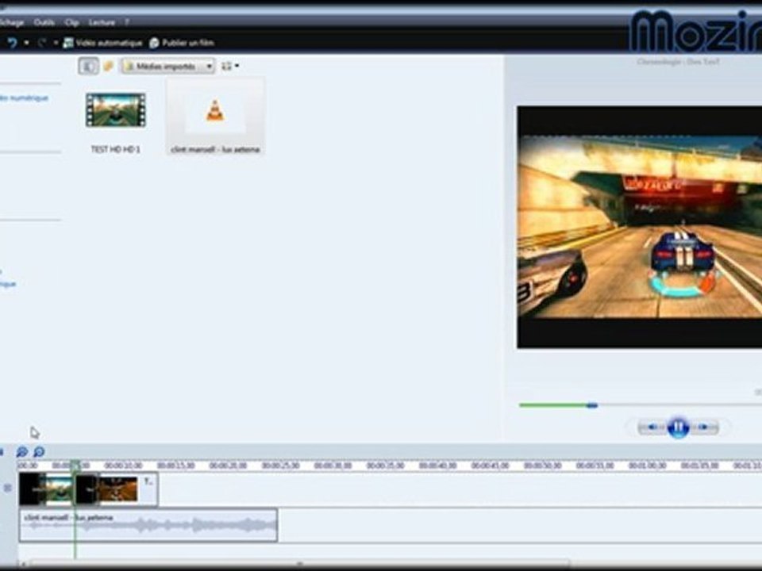The height and width of the screenshot is (571, 762).
Task: Click the 00:00:10,00 mark on timeline ruler
Action: [x=124, y=466]
